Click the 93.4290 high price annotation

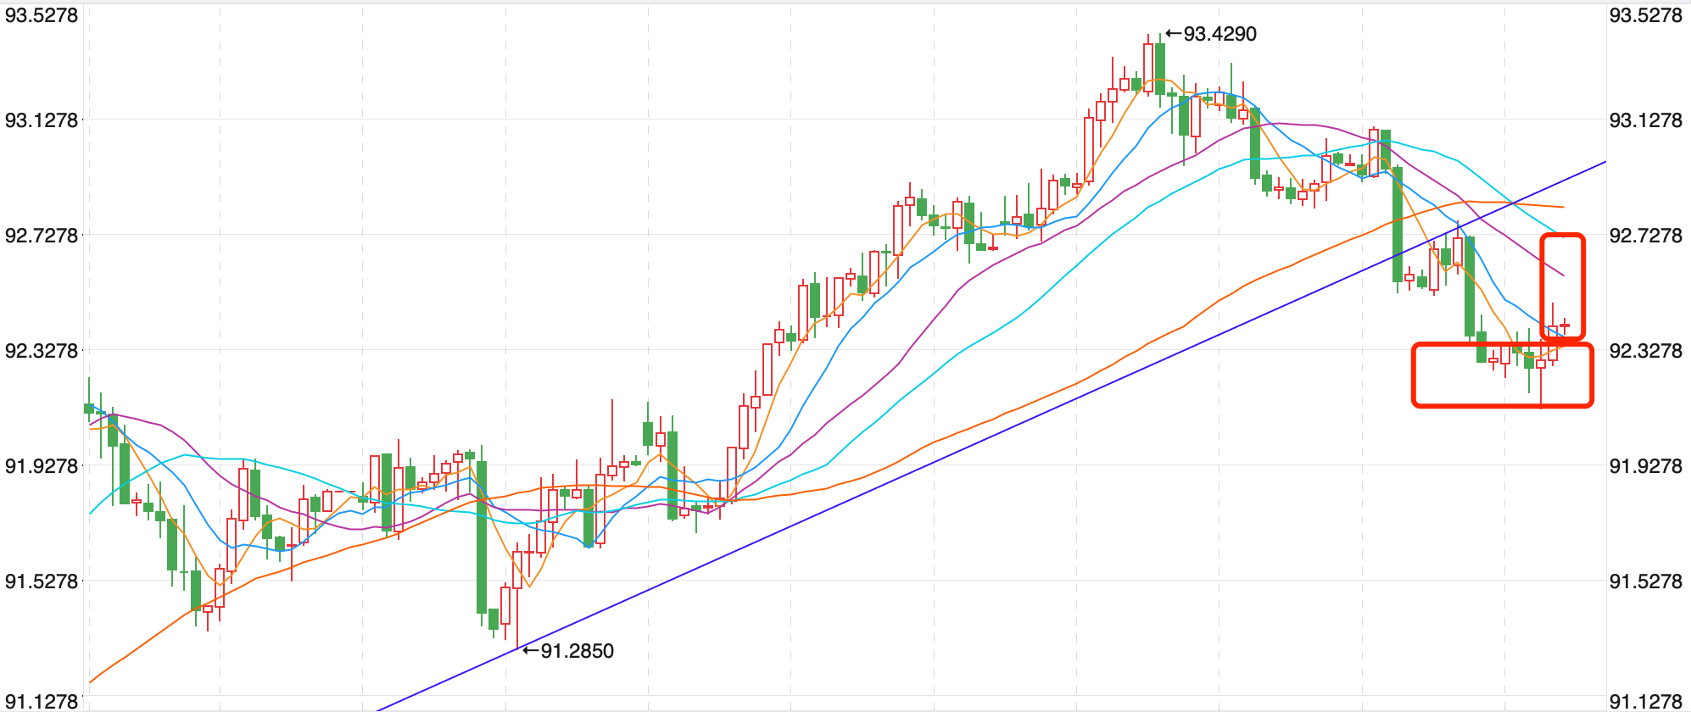tap(1219, 34)
